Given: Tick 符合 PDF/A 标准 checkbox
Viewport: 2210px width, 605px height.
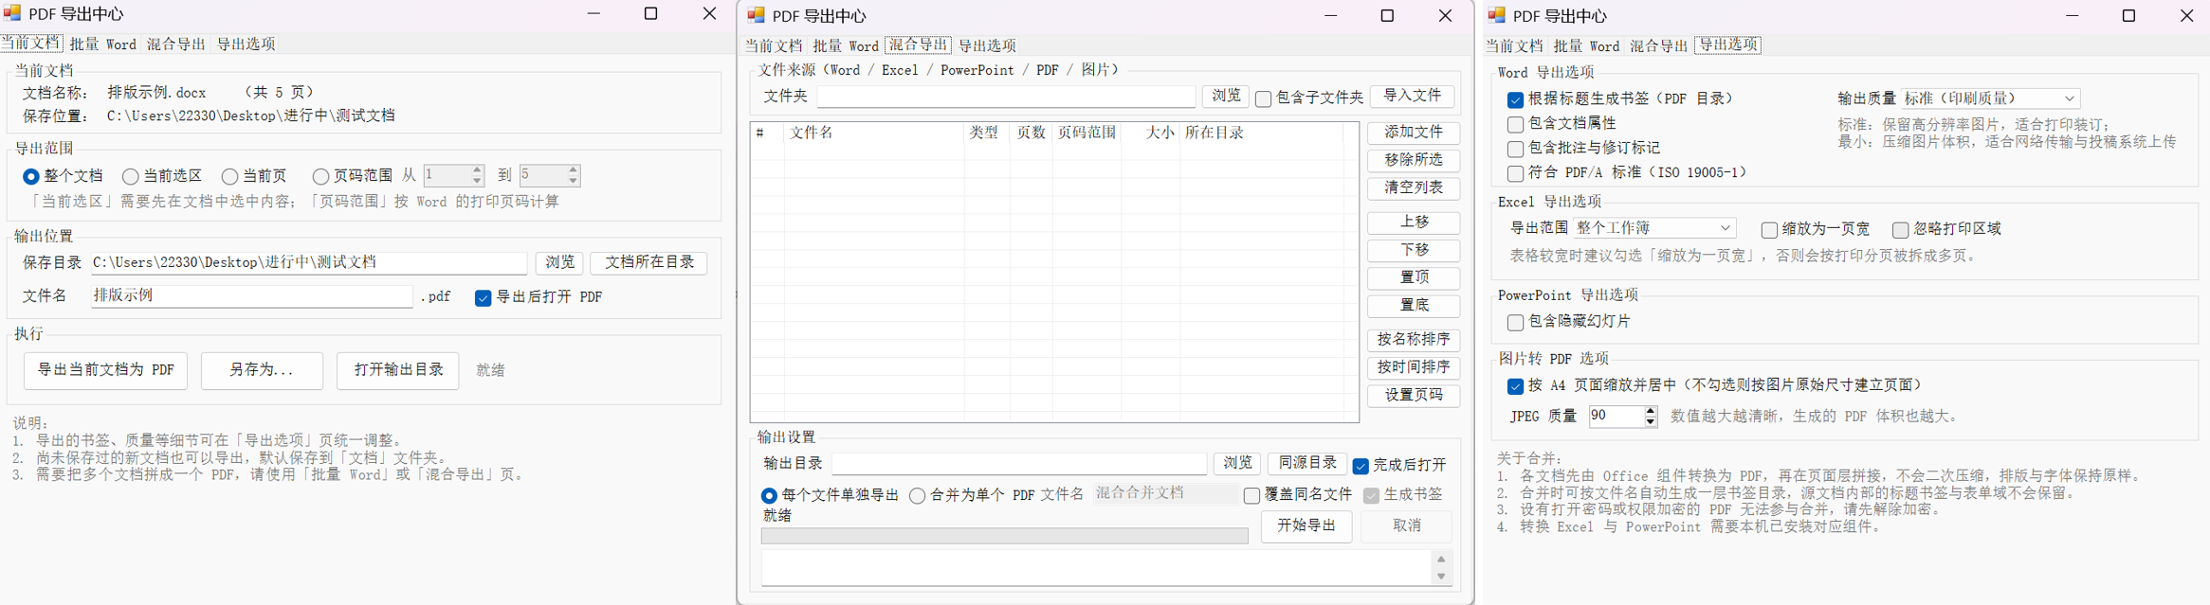Looking at the screenshot, I should [x=1515, y=174].
